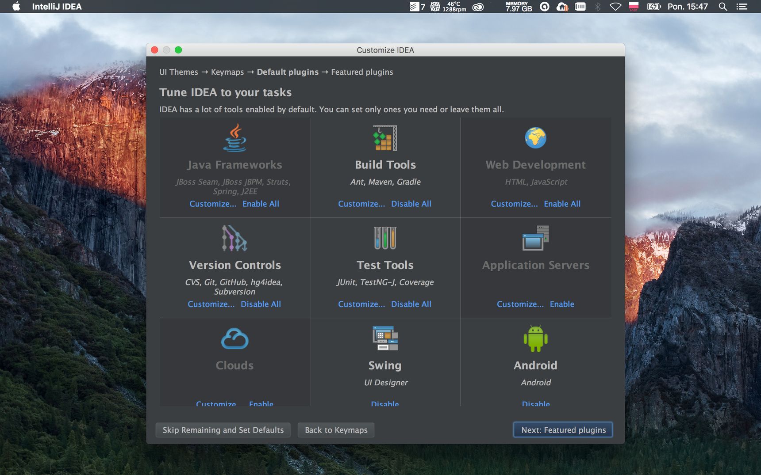Click the Android heading text

coord(535,365)
